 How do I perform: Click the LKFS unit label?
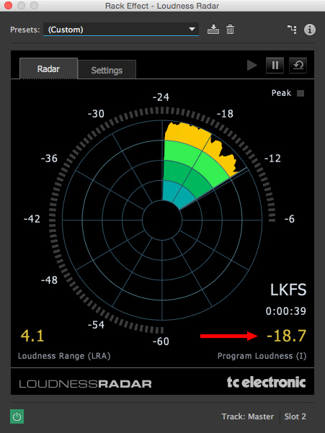click(x=288, y=290)
